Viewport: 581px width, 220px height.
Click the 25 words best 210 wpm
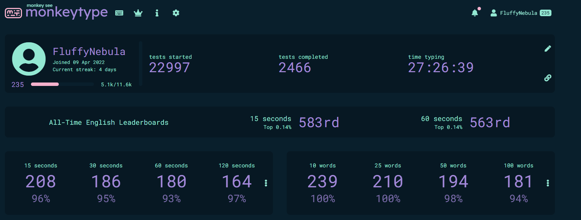tap(388, 181)
